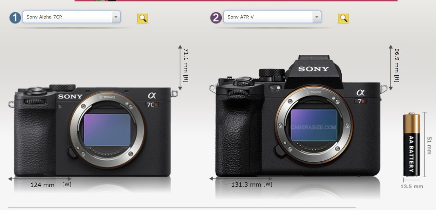Click the blue number 1 badge
Image resolution: width=436 pixels, height=210 pixels.
point(15,17)
